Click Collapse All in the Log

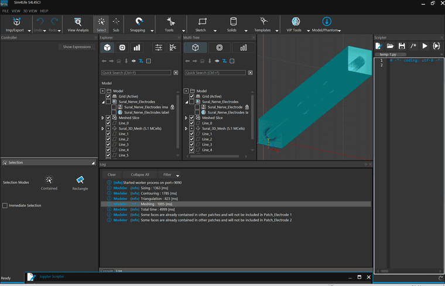coord(140,175)
